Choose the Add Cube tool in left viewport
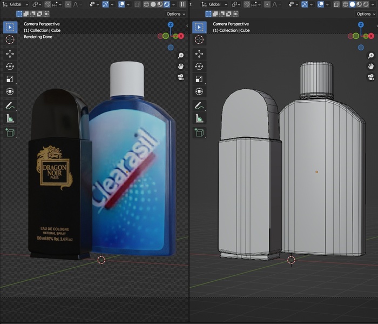The image size is (378, 324). click(10, 131)
